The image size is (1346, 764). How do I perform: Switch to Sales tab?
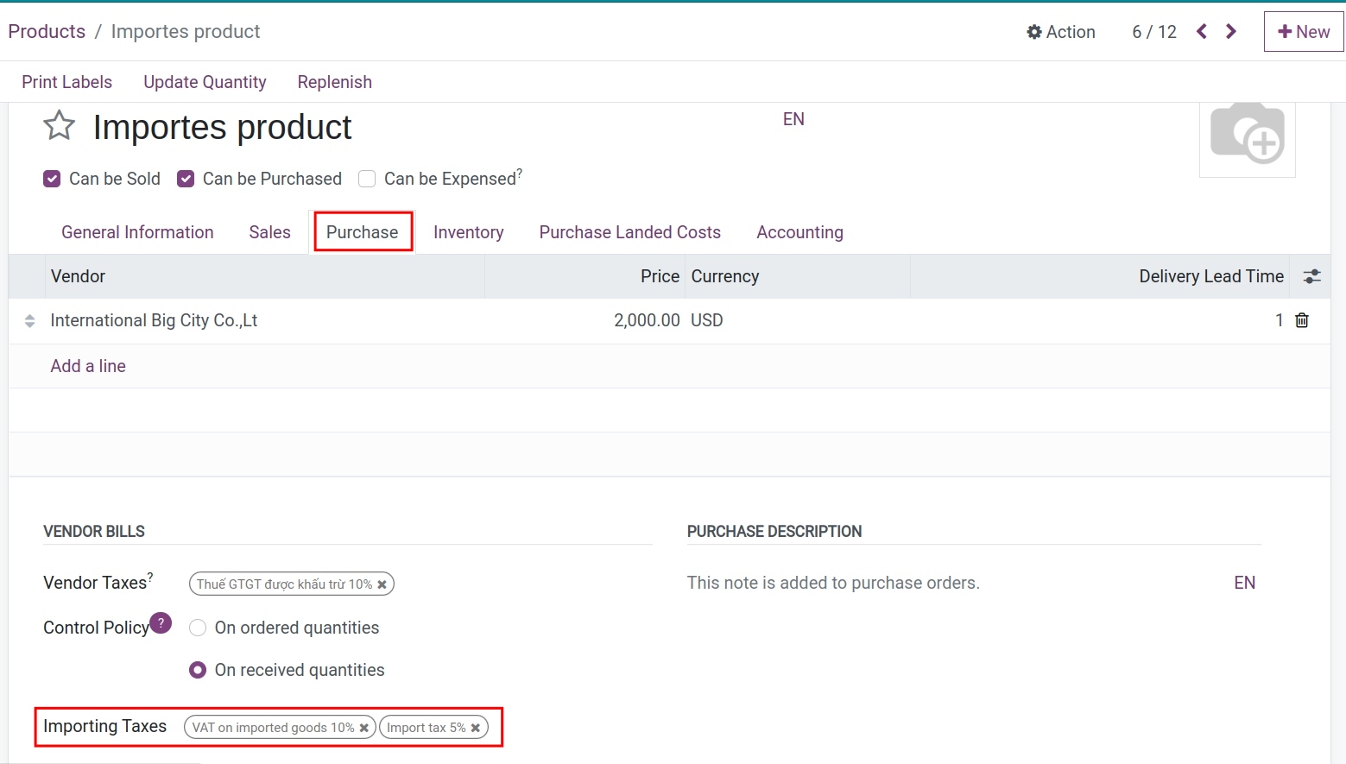269,232
